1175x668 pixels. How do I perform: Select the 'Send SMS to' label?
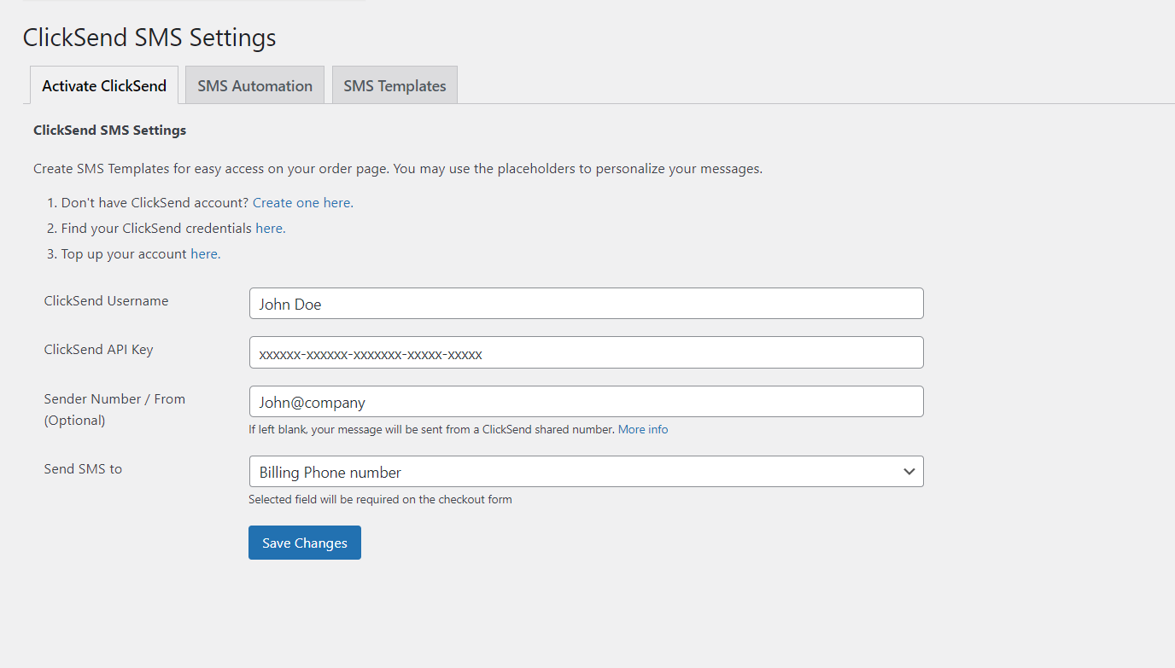pyautogui.click(x=83, y=469)
